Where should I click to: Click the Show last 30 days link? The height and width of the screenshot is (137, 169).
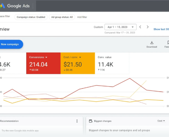click(x=161, y=29)
